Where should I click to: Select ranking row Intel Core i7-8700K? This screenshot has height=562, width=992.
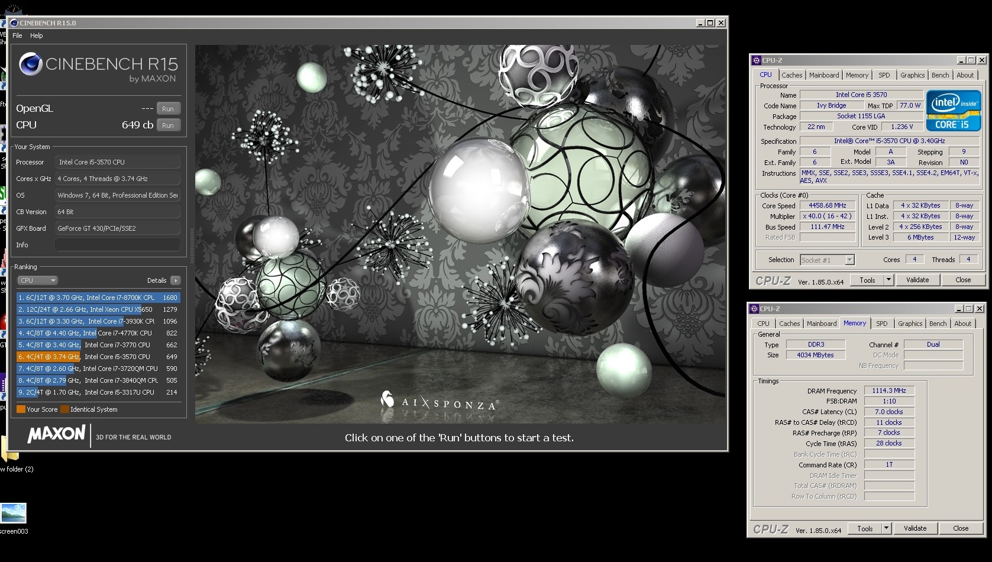point(98,298)
